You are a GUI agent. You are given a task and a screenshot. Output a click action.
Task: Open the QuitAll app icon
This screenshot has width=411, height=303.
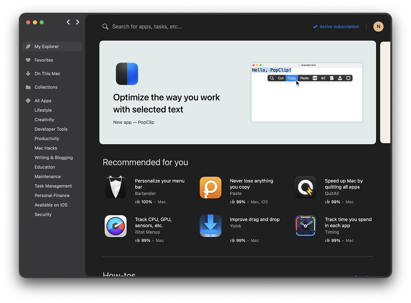(305, 188)
